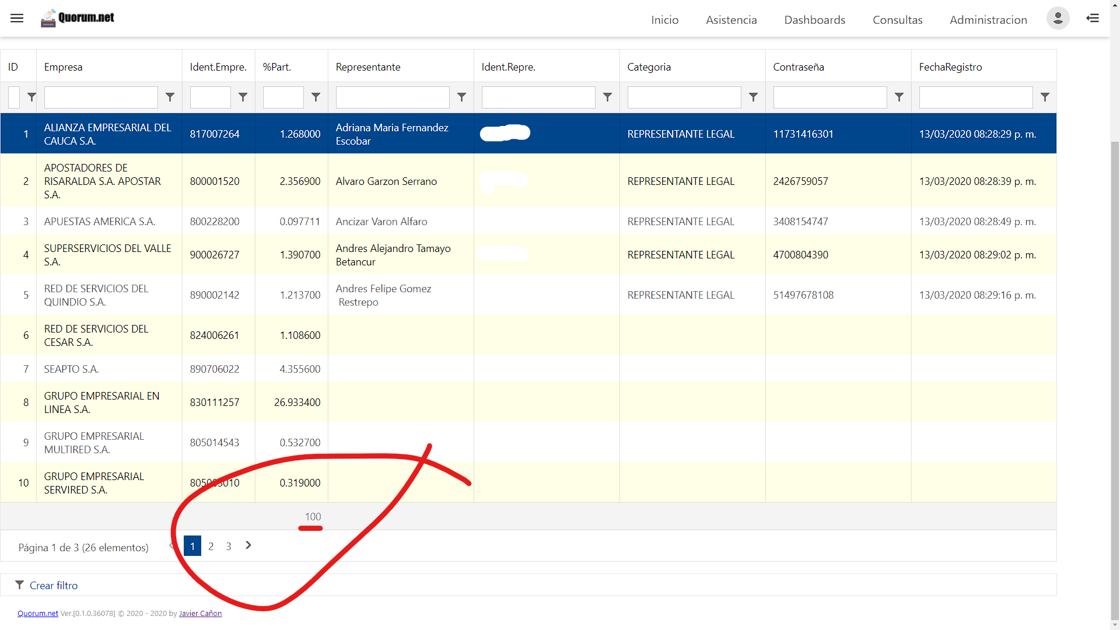Open the Representante column filter icon
The image size is (1120, 630).
coord(461,97)
